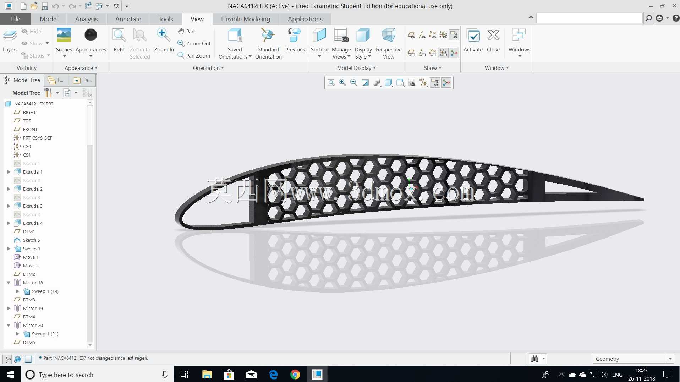
Task: Open the Layers tool in Visibility group
Action: [10, 40]
